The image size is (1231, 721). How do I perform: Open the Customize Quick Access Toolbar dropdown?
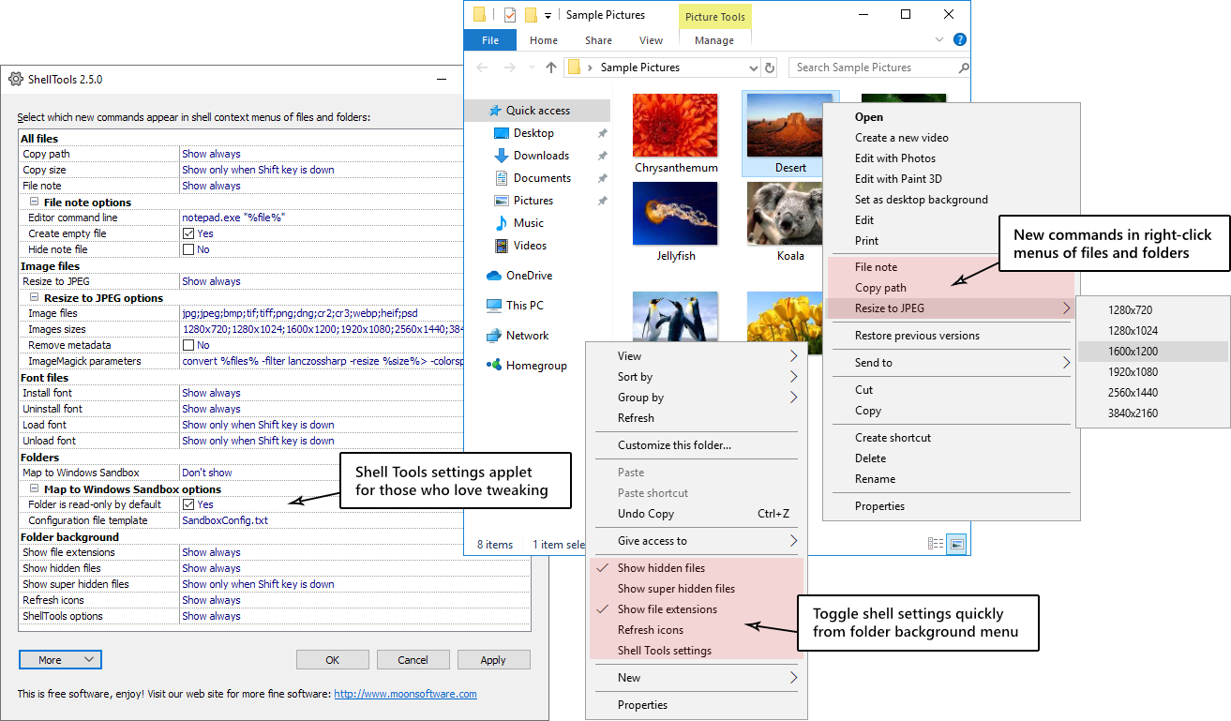548,15
